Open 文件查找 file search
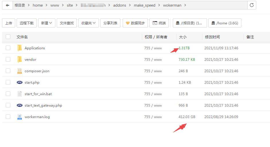This screenshot has height=147, width=270. point(66,23)
